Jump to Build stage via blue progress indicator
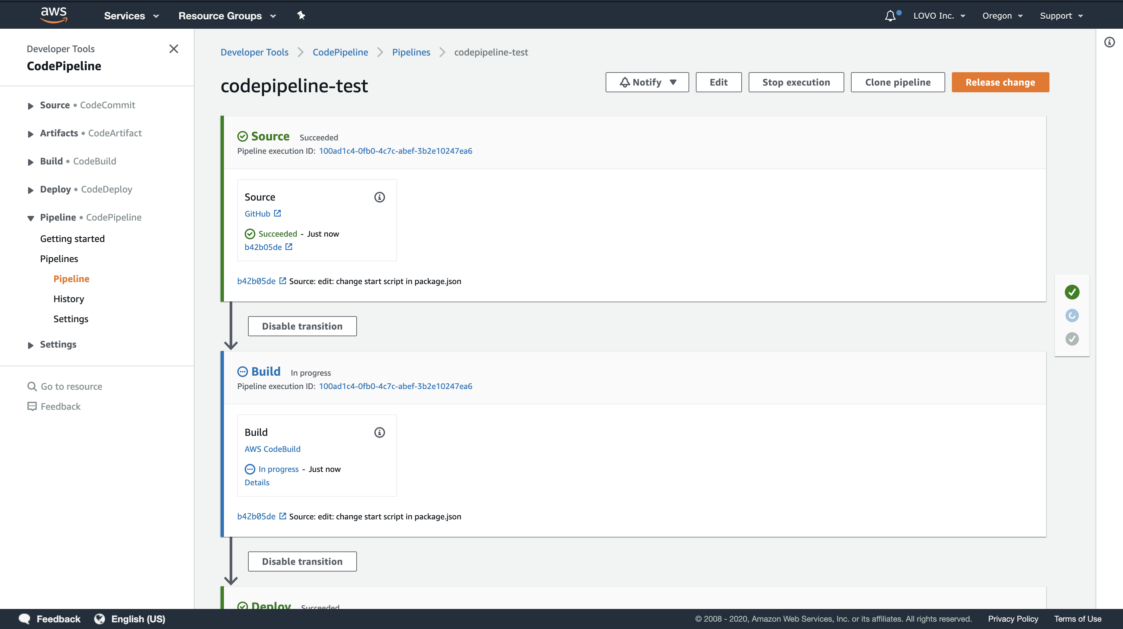The height and width of the screenshot is (629, 1123). click(x=1072, y=315)
